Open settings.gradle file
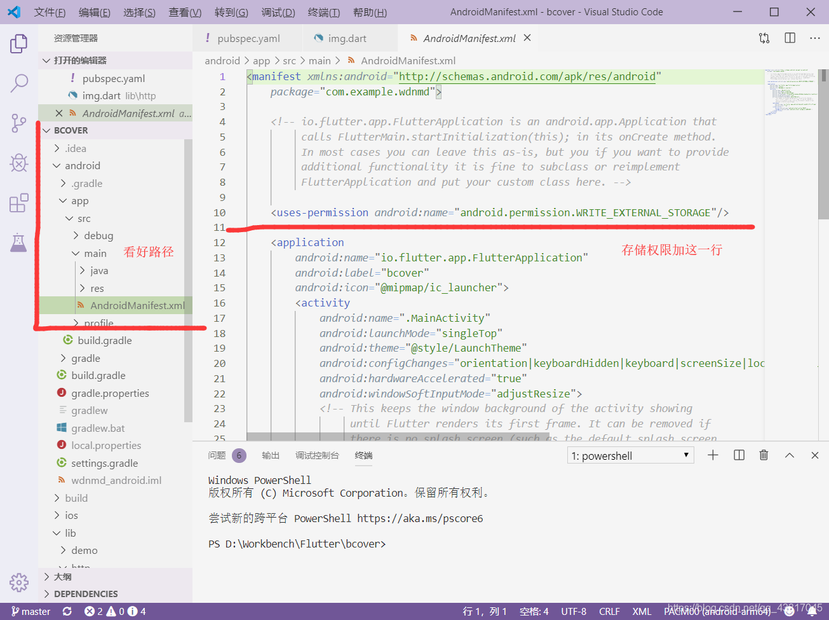Screen dimensions: 829x620 click(104, 463)
